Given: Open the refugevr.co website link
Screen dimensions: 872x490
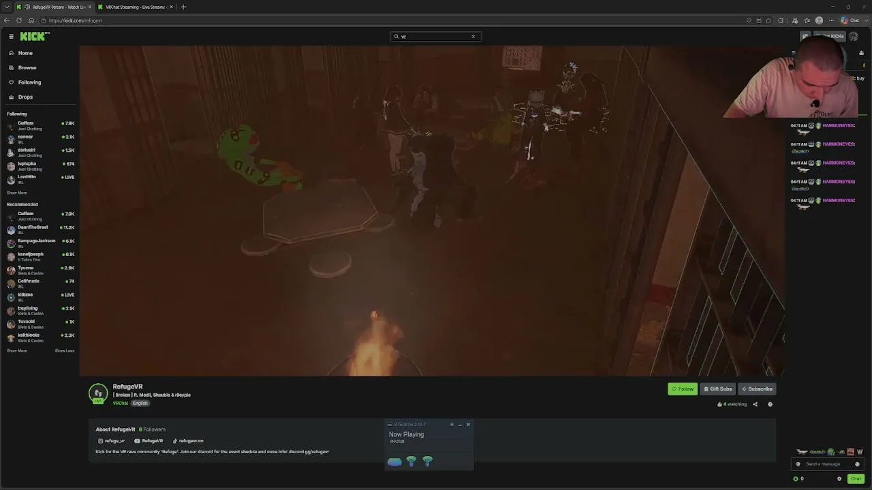Looking at the screenshot, I should pyautogui.click(x=188, y=441).
